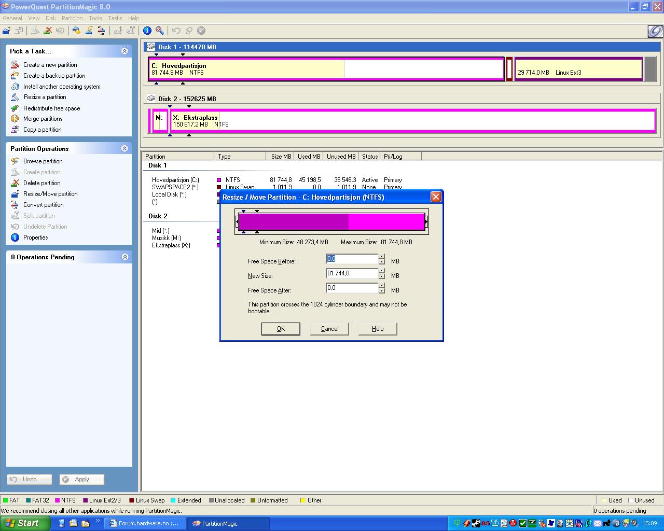Viewport: 664px width, 531px height.
Task: Collapse the 'Pick a Task...' panel
Action: coord(125,51)
